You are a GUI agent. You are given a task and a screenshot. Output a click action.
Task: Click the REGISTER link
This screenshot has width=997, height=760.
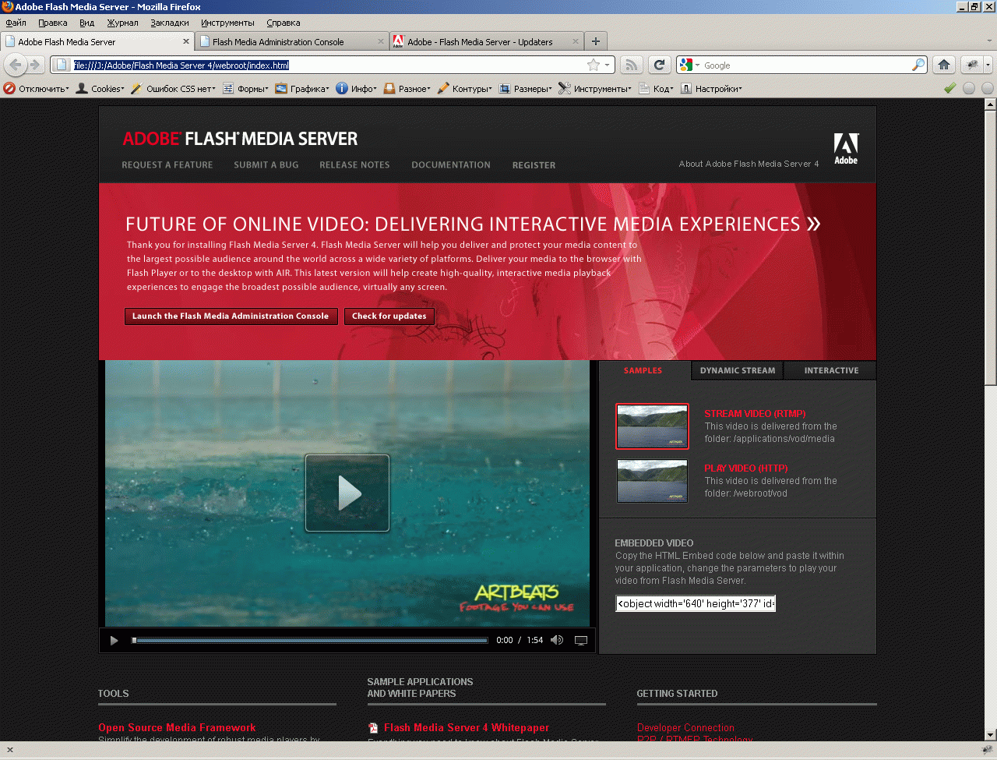click(x=534, y=165)
